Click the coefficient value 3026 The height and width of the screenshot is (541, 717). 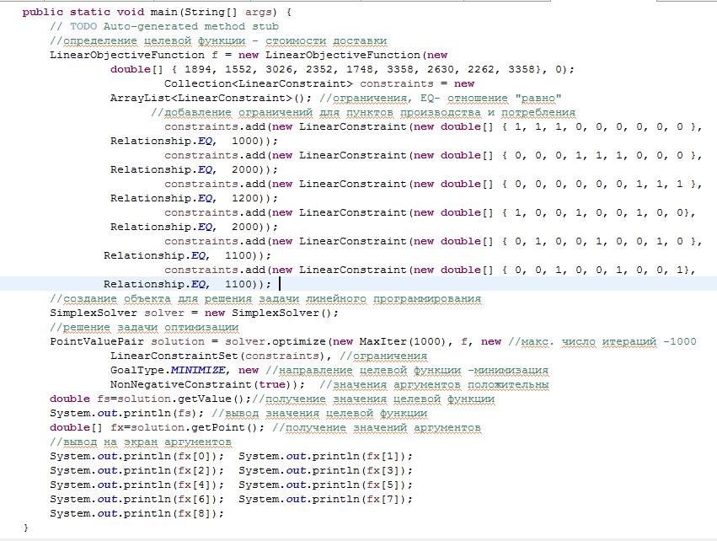tap(279, 69)
